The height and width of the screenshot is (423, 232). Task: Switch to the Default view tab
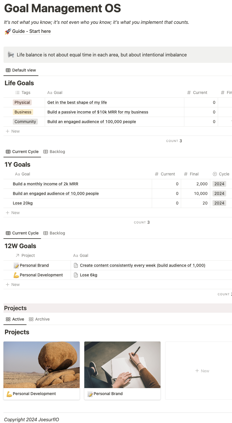(21, 70)
